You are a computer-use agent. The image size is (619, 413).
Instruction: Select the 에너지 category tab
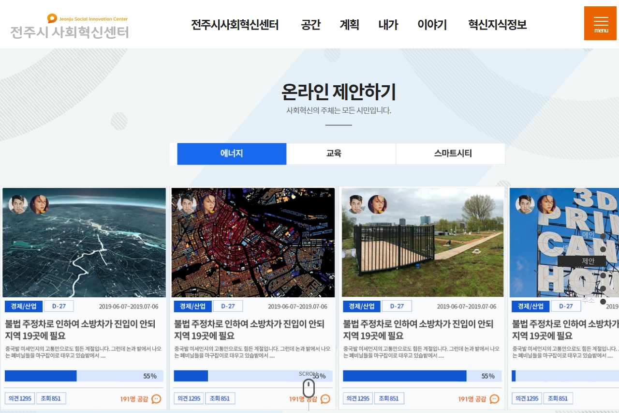click(x=232, y=154)
